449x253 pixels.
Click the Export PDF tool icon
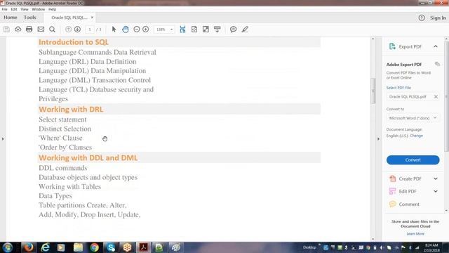pos(392,46)
